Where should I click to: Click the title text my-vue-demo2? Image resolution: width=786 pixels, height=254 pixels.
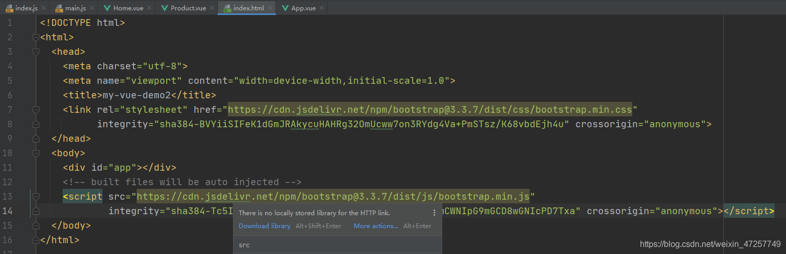coord(137,95)
